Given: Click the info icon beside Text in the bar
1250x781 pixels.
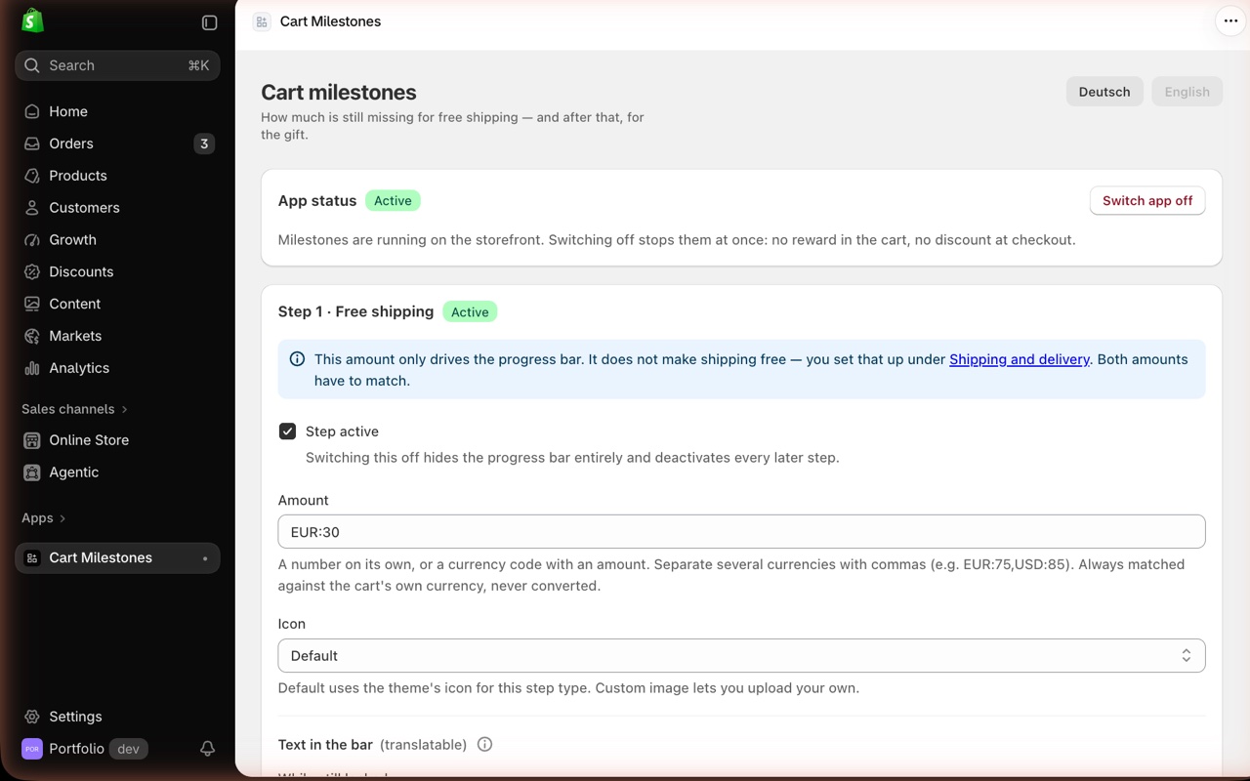Looking at the screenshot, I should [x=484, y=744].
